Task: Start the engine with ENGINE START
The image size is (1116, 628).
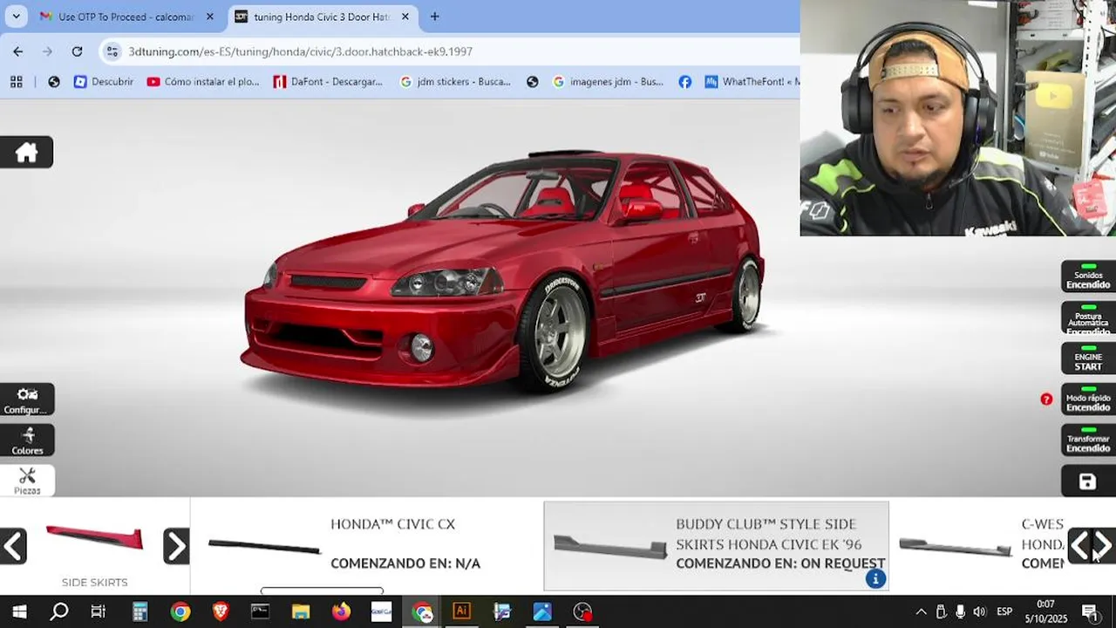Action: click(x=1088, y=358)
